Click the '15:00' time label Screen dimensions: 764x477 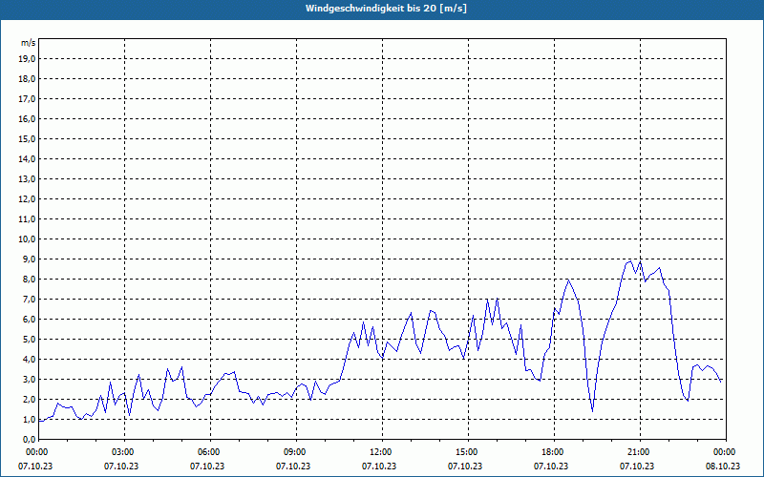coord(469,452)
